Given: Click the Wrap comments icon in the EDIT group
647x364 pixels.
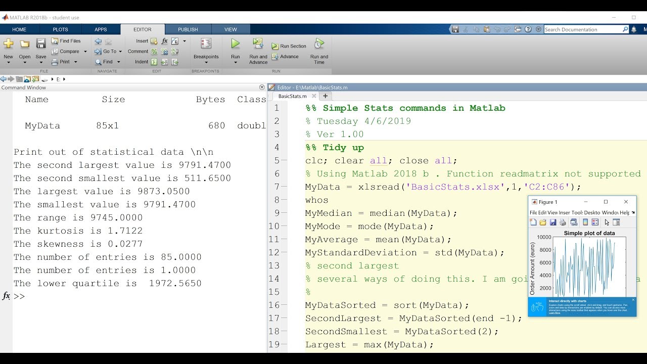Looking at the screenshot, I should [x=175, y=52].
